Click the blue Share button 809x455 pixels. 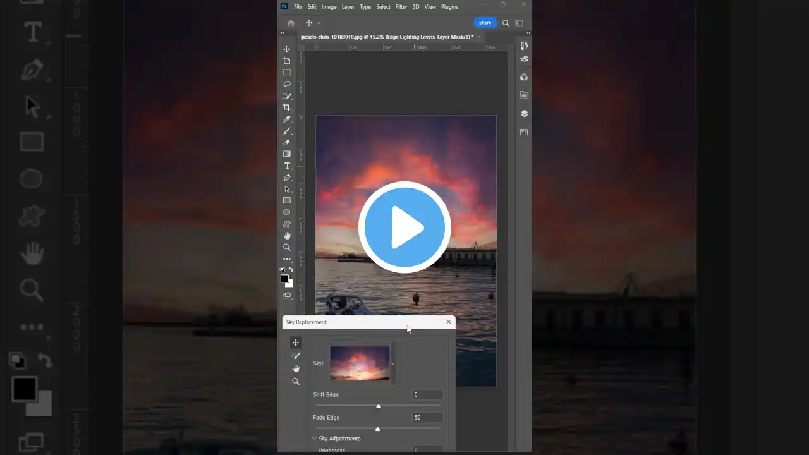485,23
